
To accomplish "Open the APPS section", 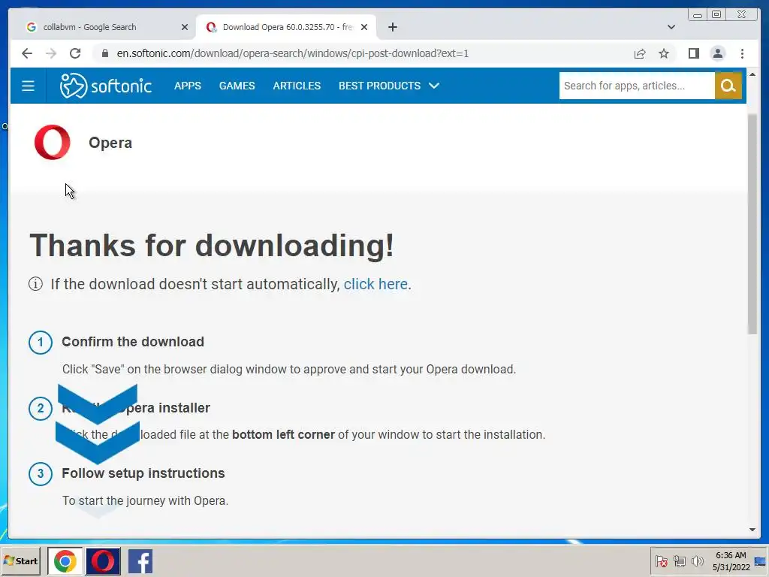I will (187, 86).
